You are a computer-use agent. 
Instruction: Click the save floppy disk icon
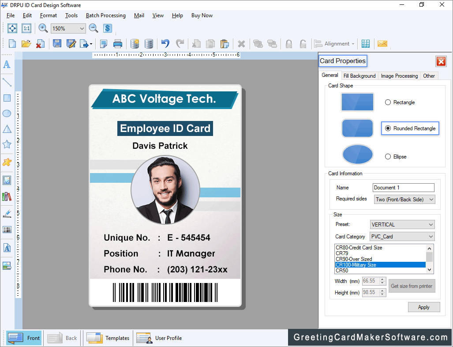(x=57, y=44)
